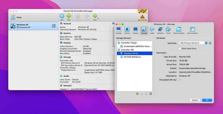Expand the Start button dropdown arrow
Viewport: 223px width, 114px height.
(98, 18)
